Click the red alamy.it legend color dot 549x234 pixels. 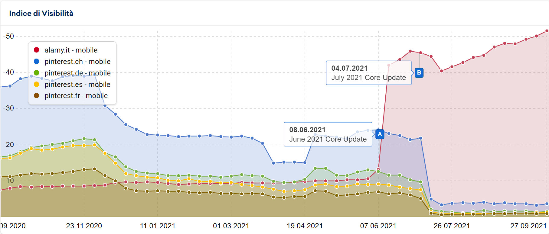pos(37,50)
